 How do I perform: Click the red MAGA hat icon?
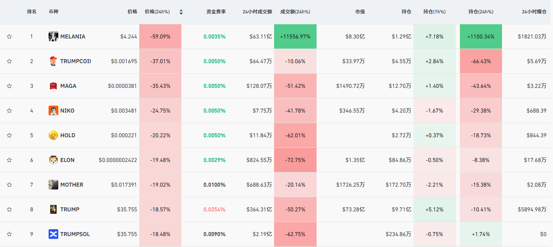53,86
